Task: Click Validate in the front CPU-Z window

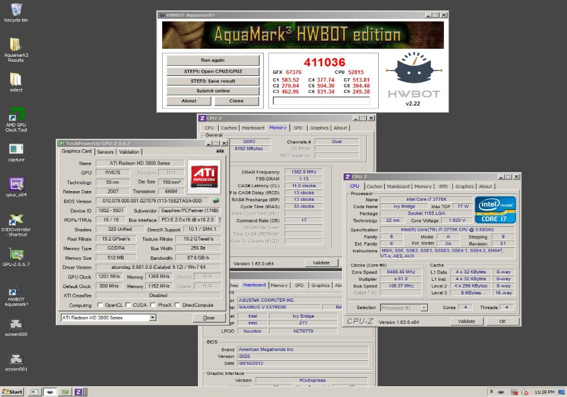Action: coord(467,321)
